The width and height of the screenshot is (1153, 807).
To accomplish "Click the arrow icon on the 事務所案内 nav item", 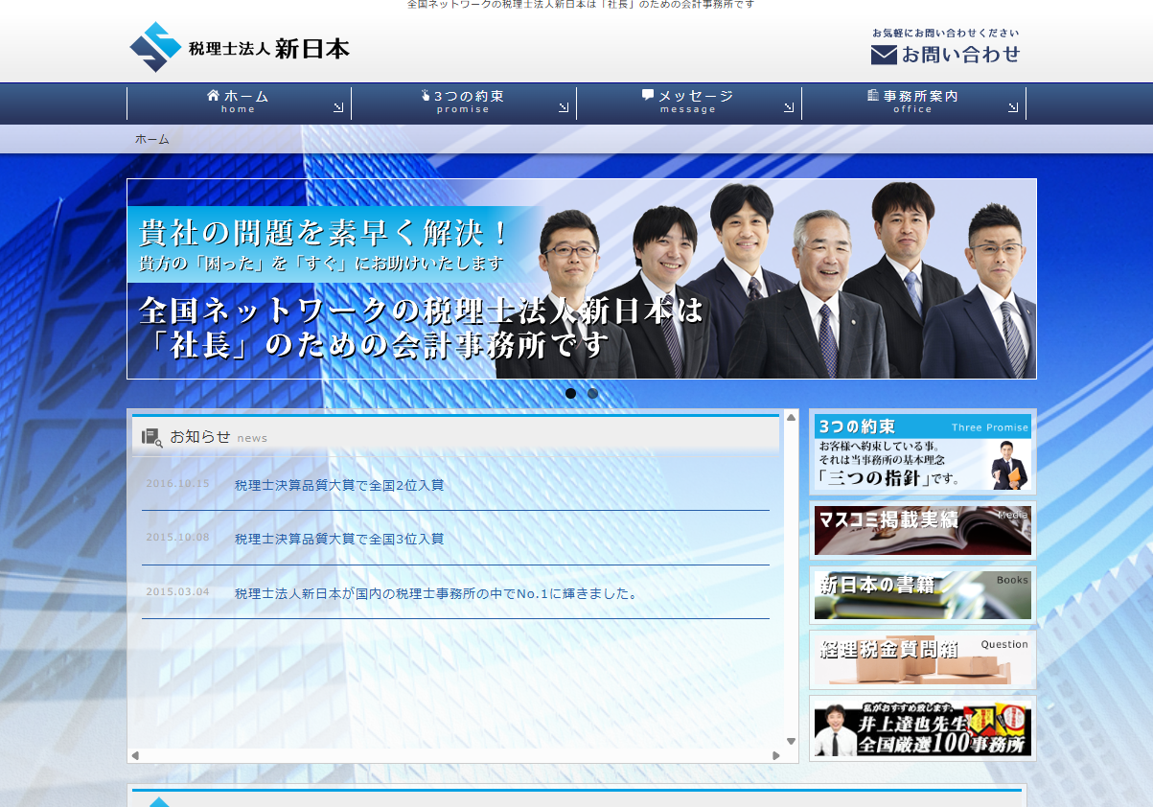I will click(x=1013, y=107).
